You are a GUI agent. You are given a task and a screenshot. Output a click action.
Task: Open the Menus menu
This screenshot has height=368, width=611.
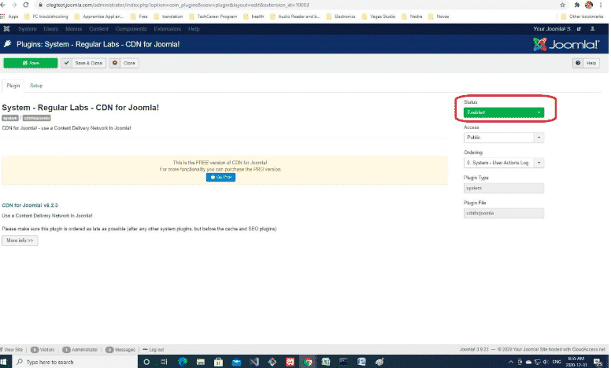tap(74, 29)
